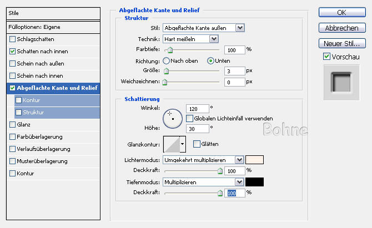
Task: Open the Tiefenmodus blend mode dropdown
Action: [239, 182]
